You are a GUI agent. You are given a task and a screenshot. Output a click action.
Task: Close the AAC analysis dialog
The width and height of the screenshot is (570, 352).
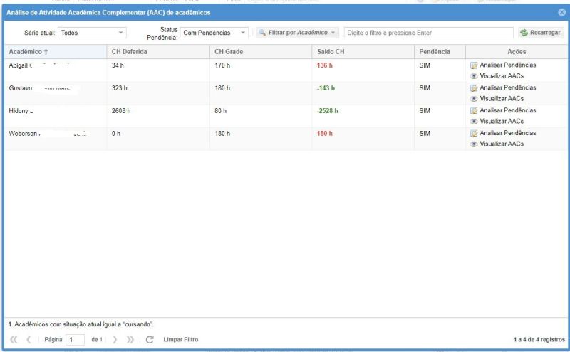pyautogui.click(x=561, y=12)
